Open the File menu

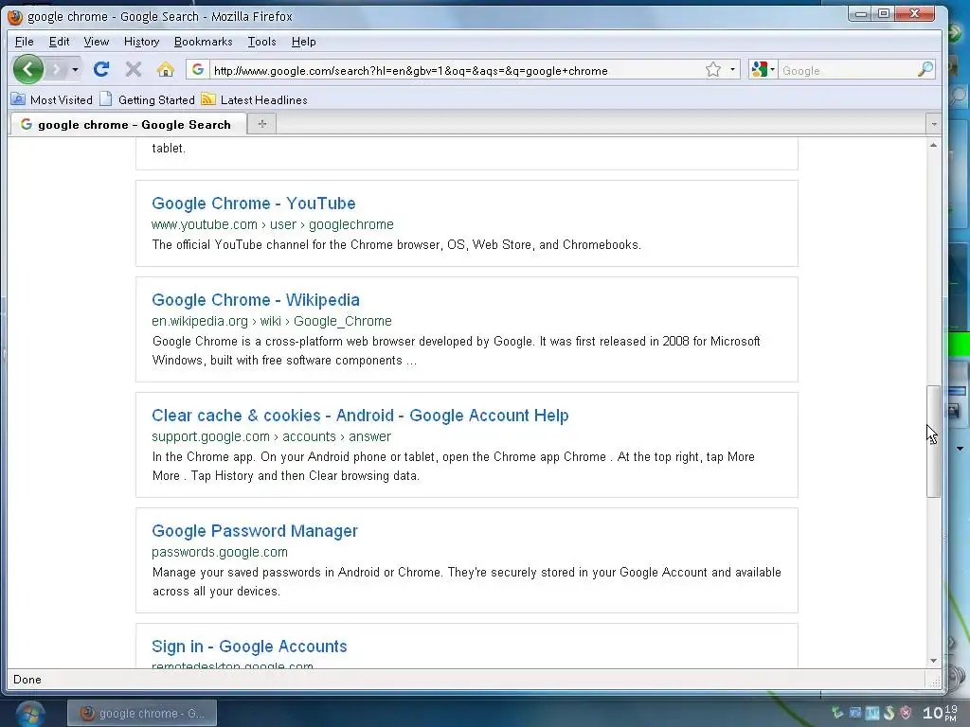point(24,42)
